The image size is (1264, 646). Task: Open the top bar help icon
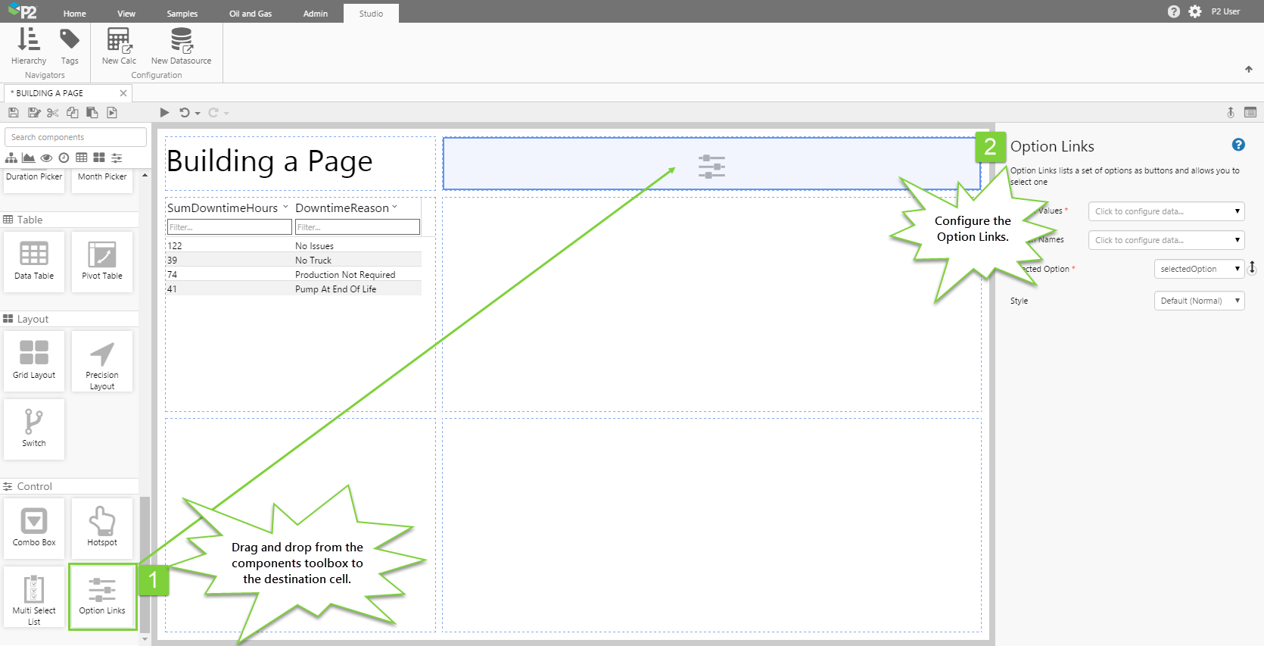tap(1174, 11)
